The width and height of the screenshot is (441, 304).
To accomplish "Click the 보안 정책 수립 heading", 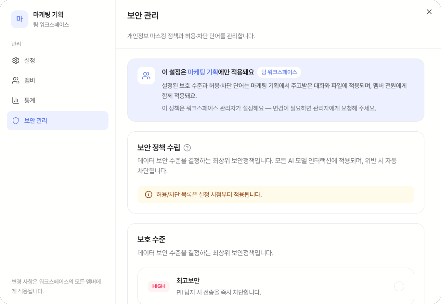I will [x=159, y=147].
